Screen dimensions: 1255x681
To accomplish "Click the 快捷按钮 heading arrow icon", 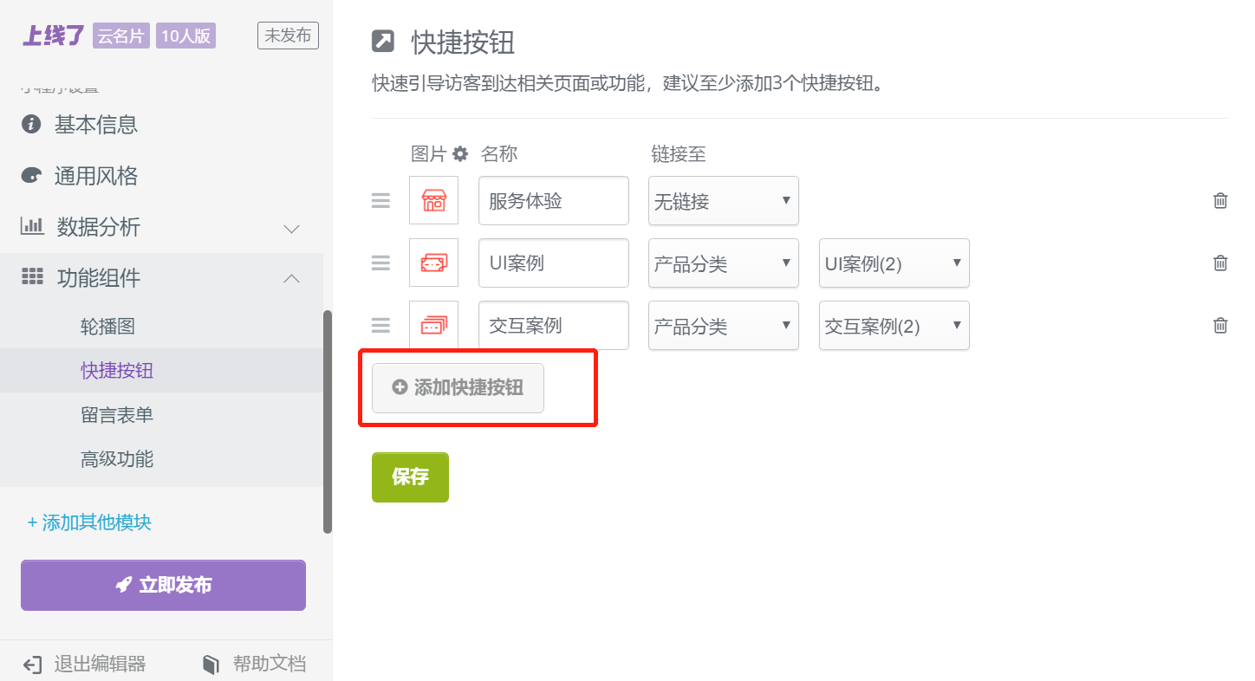I will 382,41.
